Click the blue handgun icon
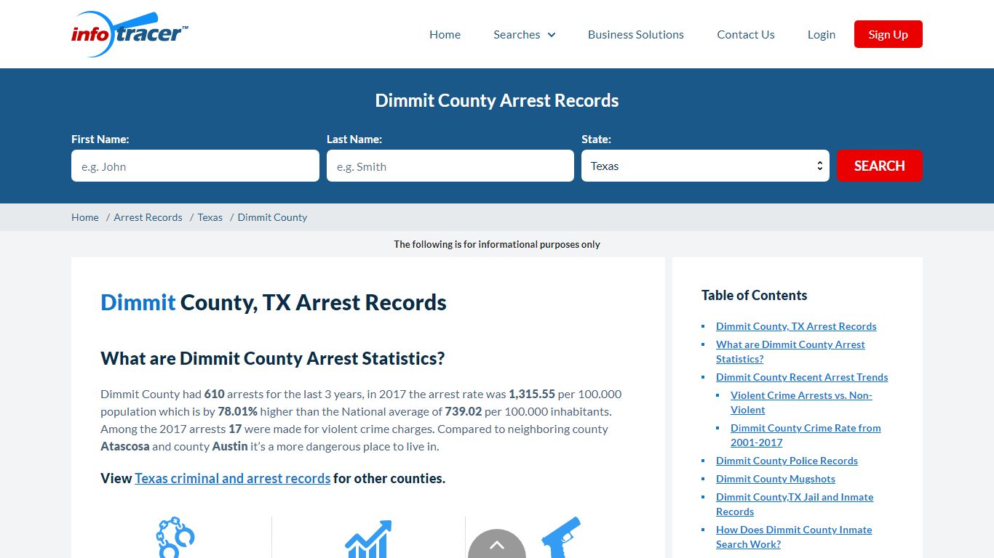The height and width of the screenshot is (558, 994). tap(561, 538)
